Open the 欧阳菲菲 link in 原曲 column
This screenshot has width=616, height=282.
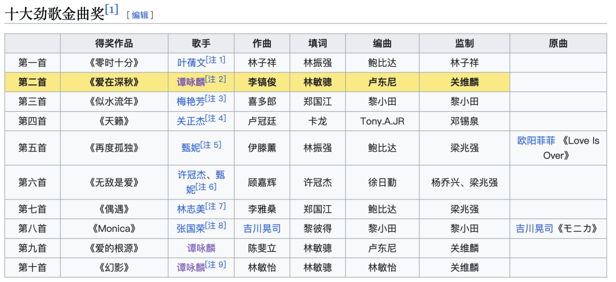click(x=536, y=141)
